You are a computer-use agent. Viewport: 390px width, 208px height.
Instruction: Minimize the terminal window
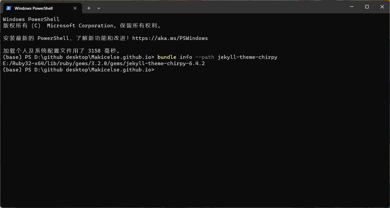[352, 7]
